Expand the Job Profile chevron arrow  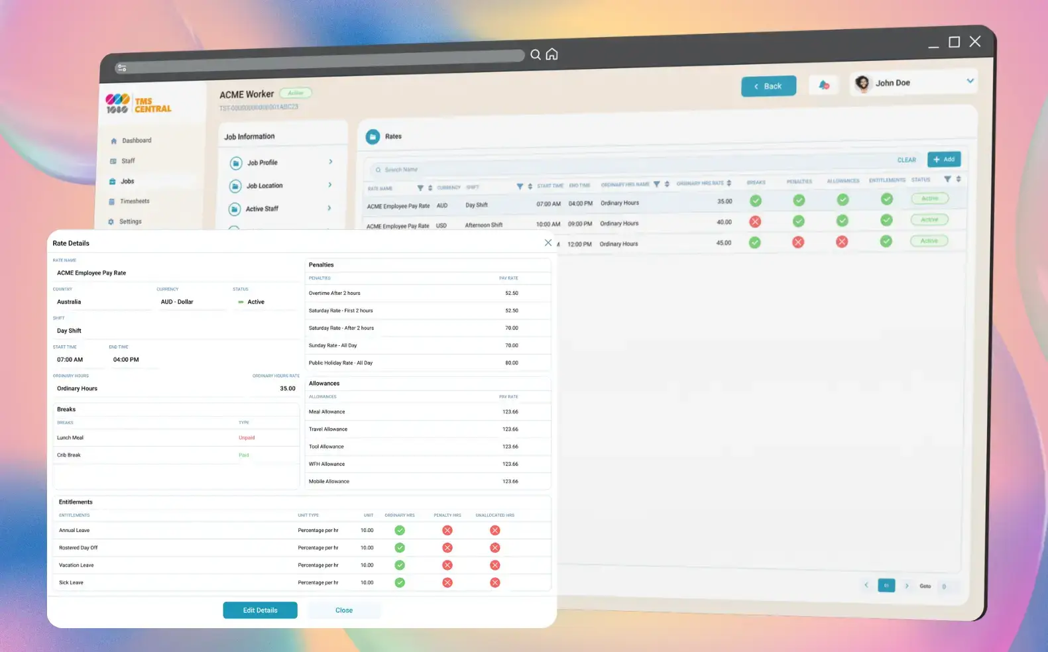330,162
